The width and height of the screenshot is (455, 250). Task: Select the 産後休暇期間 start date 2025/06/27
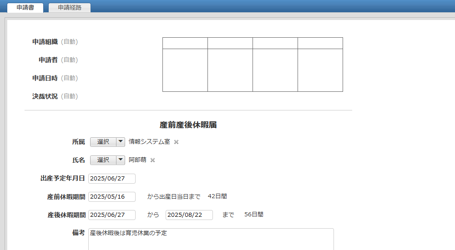[112, 215]
